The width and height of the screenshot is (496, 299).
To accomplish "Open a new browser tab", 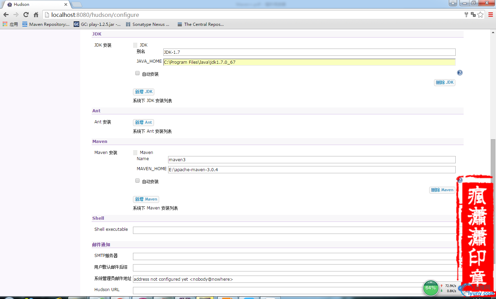I will pos(76,4).
